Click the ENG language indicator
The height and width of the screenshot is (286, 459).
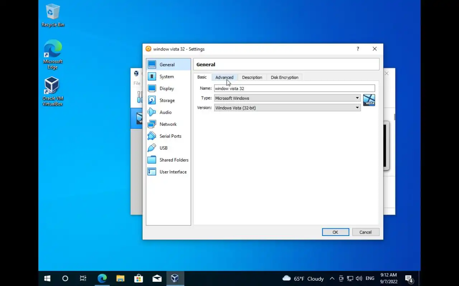pos(370,278)
